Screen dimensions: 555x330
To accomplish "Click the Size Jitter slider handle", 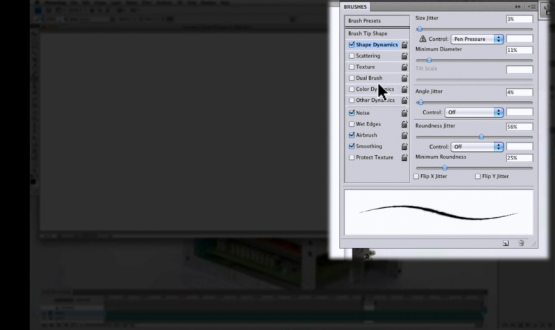I will point(420,29).
